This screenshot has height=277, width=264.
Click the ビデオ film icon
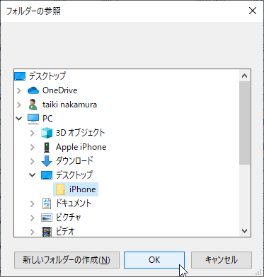pyautogui.click(x=47, y=232)
